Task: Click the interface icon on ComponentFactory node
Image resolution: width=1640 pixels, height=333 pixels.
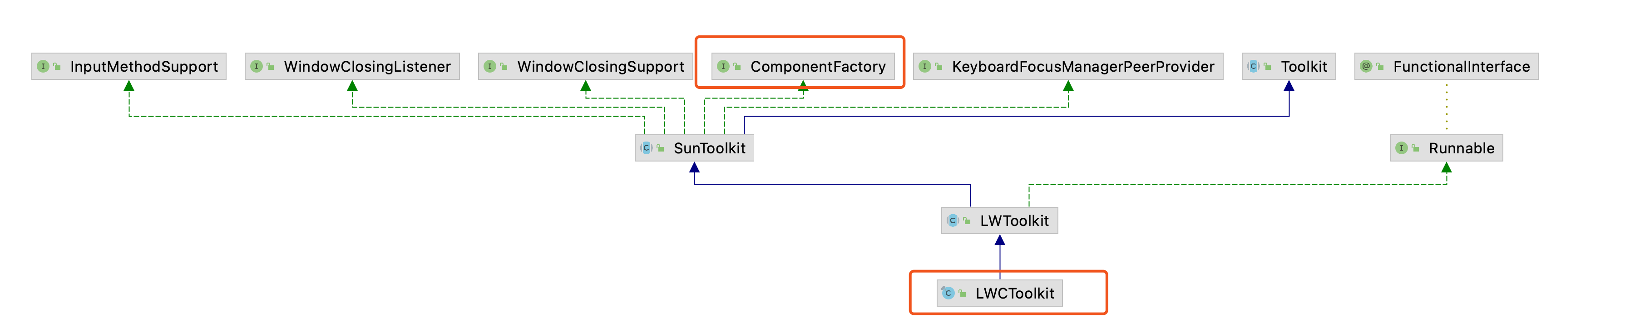Action: [x=723, y=66]
